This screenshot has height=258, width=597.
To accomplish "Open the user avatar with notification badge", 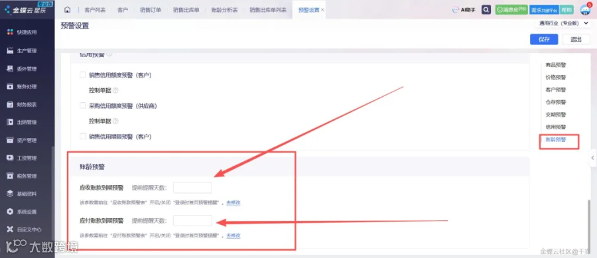I will tap(585, 10).
